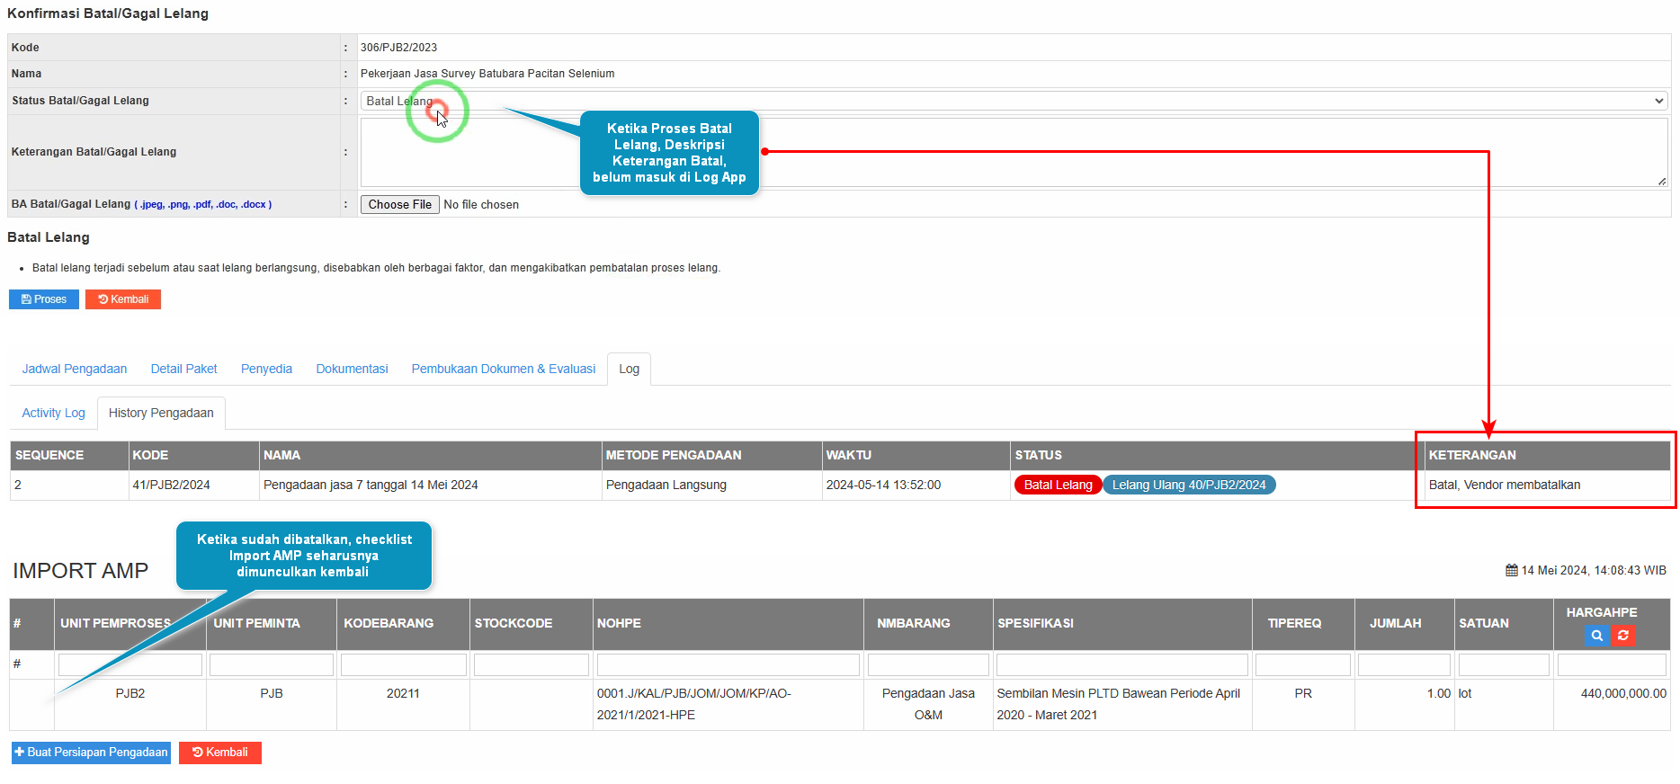The height and width of the screenshot is (784, 1680).
Task: Click Buat Persiapan Pengadaan button
Action: [91, 753]
